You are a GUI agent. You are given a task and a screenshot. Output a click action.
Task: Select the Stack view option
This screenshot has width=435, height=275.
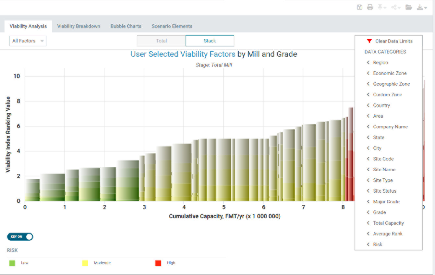pos(210,41)
